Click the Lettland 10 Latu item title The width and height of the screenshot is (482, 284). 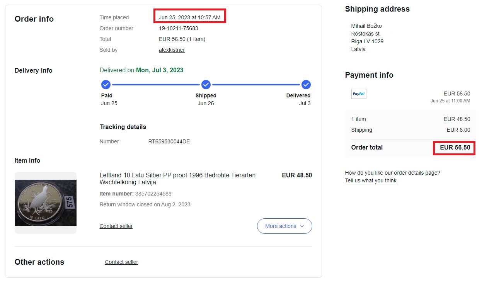(x=177, y=179)
